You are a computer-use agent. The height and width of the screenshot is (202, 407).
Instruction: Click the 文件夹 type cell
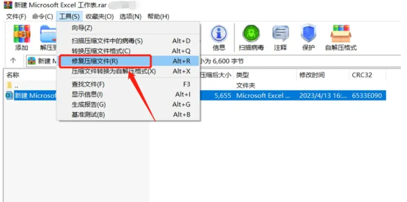pos(246,85)
